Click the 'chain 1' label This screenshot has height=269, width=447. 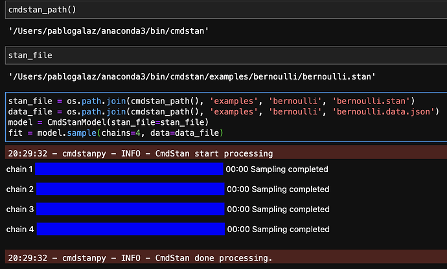(x=19, y=169)
